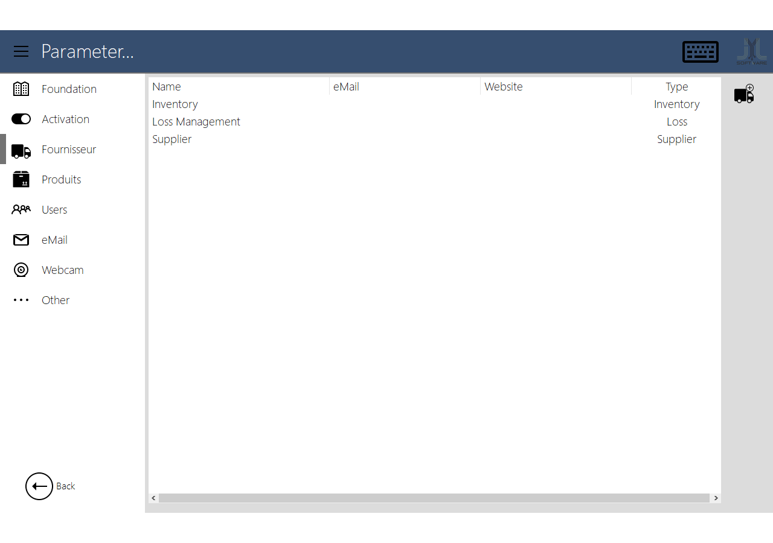
Task: Click the on-screen keyboard icon
Action: 700,52
